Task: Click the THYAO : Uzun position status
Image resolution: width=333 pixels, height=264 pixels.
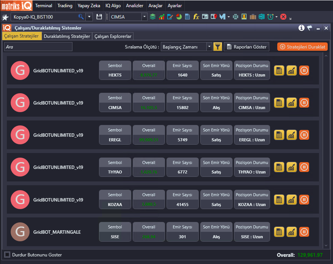Action: coord(252,172)
